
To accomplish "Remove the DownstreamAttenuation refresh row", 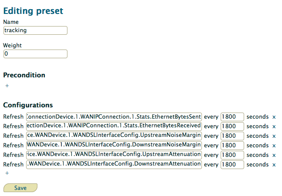I will click(x=274, y=165).
